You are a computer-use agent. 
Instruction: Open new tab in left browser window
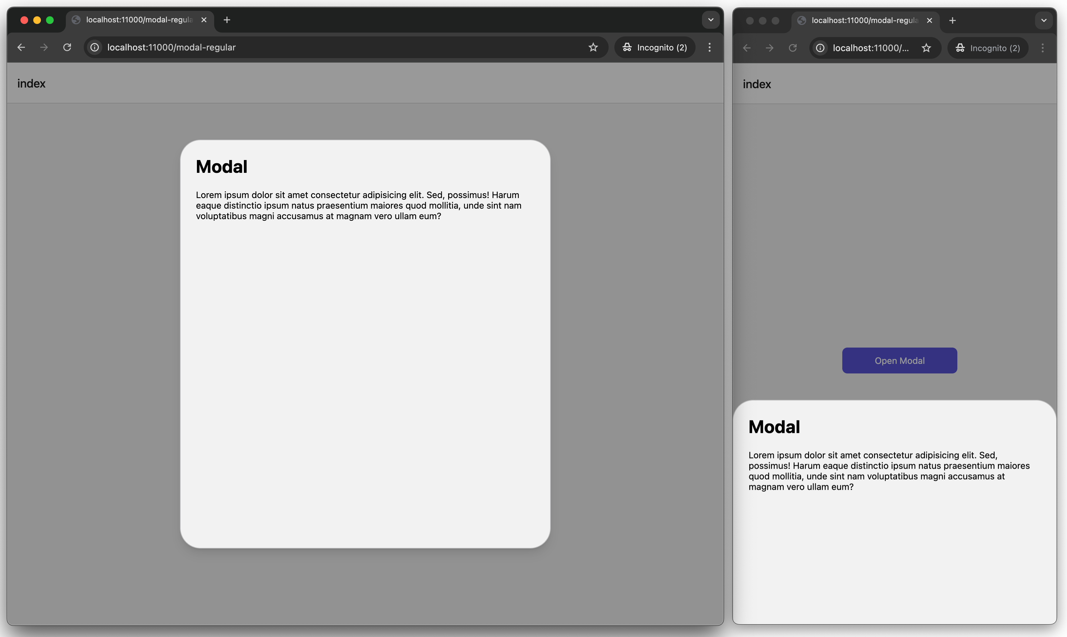coord(227,20)
